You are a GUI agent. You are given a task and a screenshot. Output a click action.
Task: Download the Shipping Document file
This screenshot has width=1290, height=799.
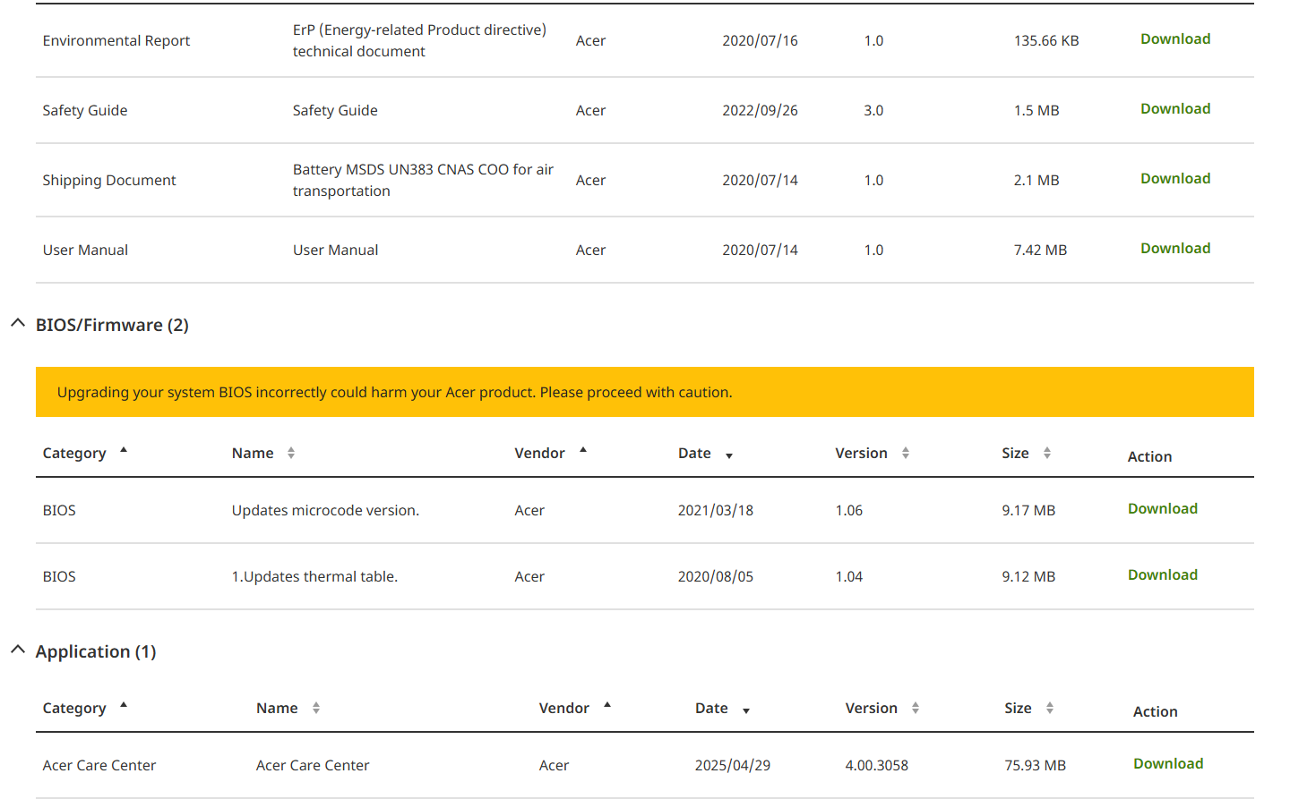pyautogui.click(x=1174, y=179)
